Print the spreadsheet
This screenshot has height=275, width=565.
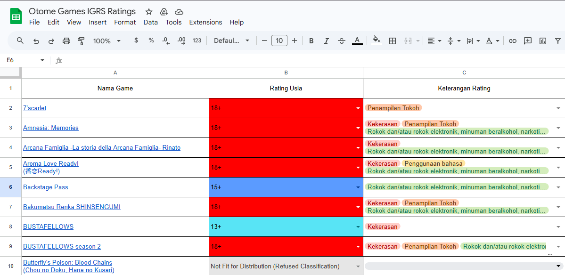(66, 40)
